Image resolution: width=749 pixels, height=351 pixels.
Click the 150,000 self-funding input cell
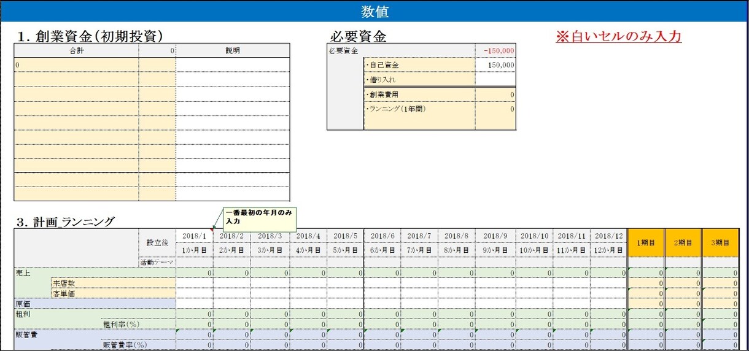pos(495,64)
